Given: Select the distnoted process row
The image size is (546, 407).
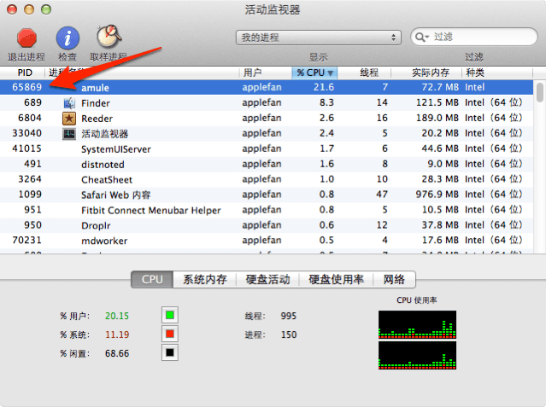Looking at the screenshot, I should [x=267, y=164].
